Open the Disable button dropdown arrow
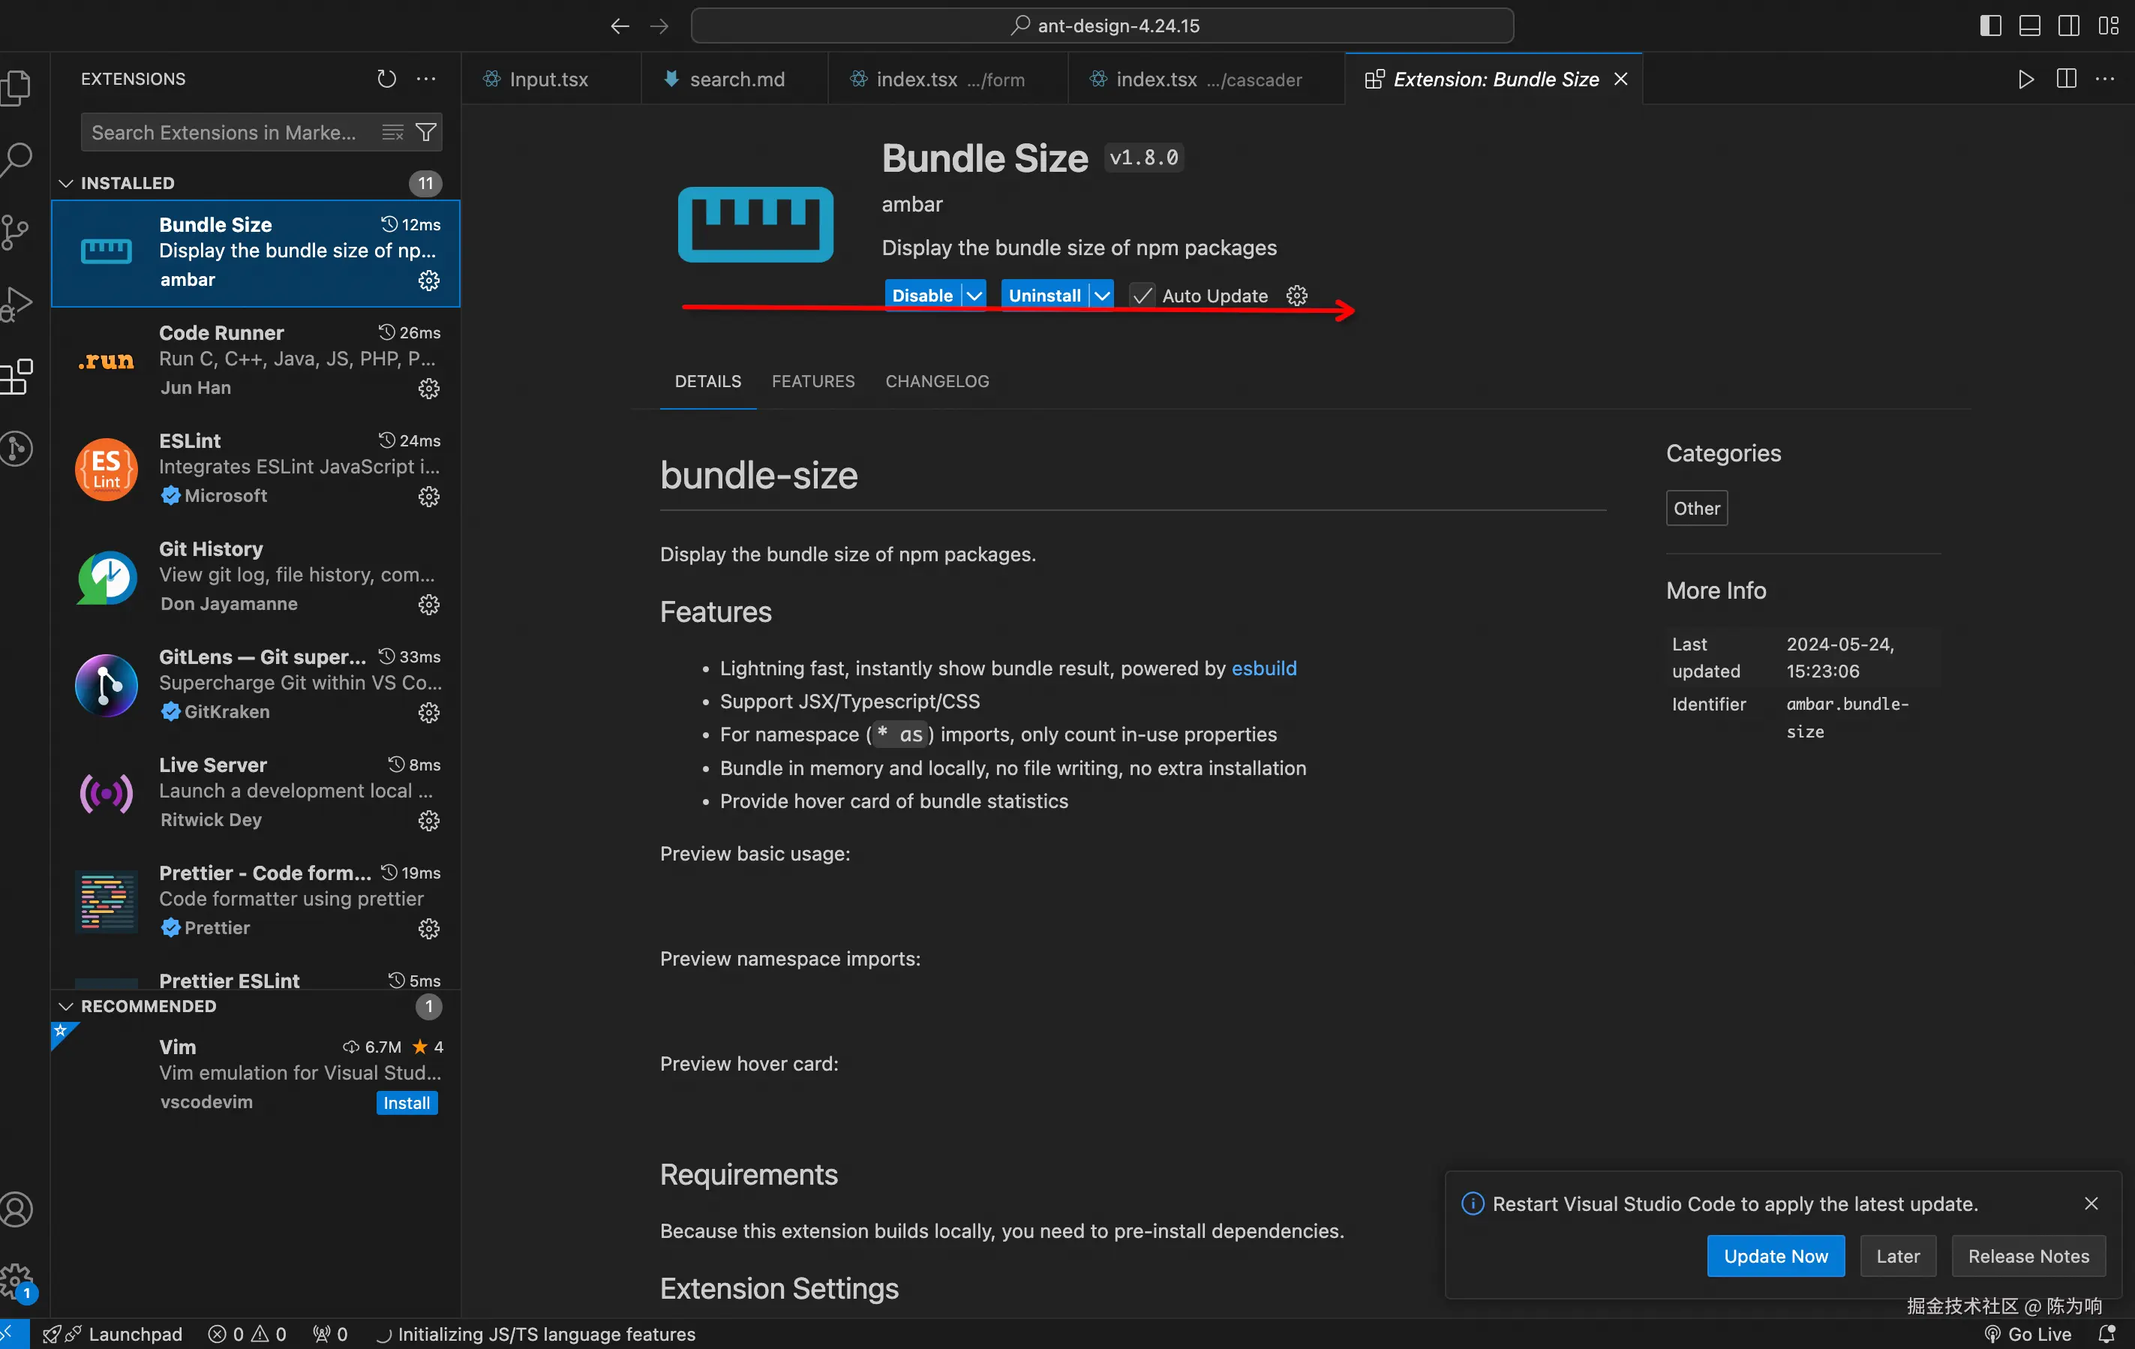The width and height of the screenshot is (2135, 1349). 974,296
